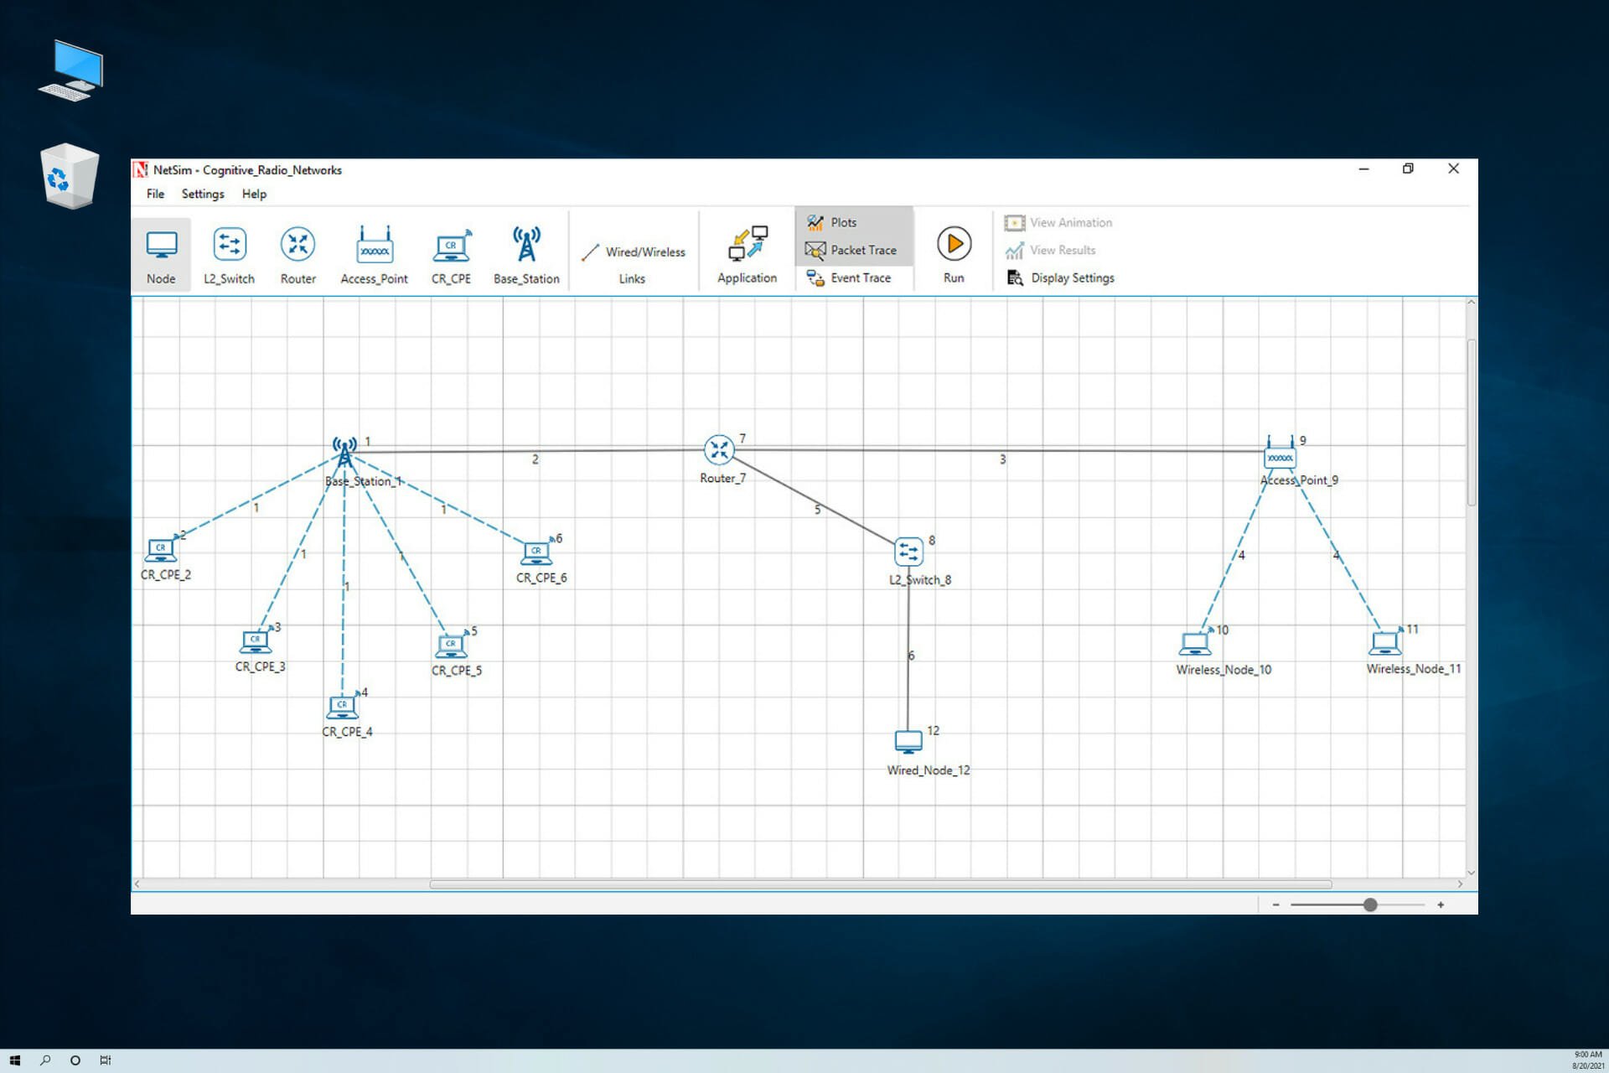This screenshot has height=1073, width=1609.
Task: Click the canvas scroll down arrow
Action: (x=1471, y=873)
